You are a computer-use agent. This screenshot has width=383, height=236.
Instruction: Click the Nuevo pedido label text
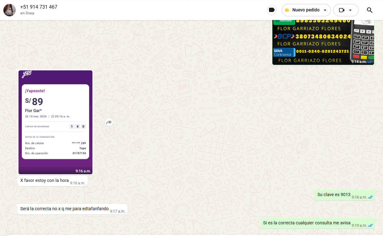(306, 10)
